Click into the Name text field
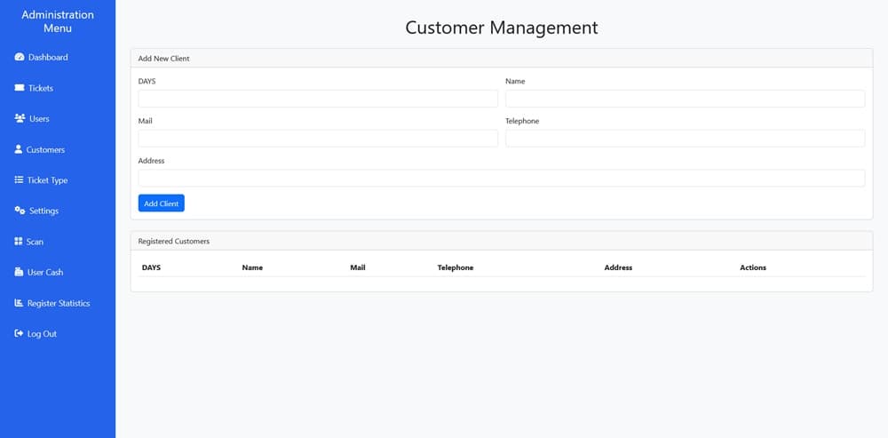 click(685, 99)
